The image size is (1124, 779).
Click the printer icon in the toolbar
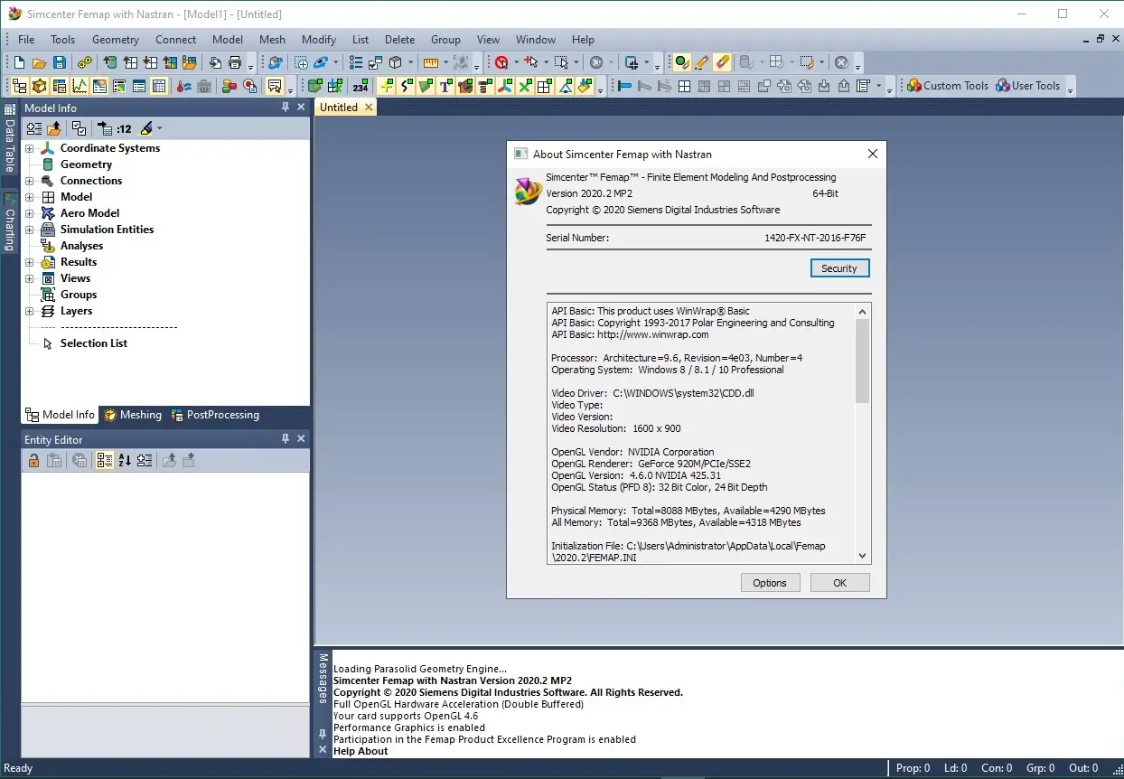click(235, 62)
